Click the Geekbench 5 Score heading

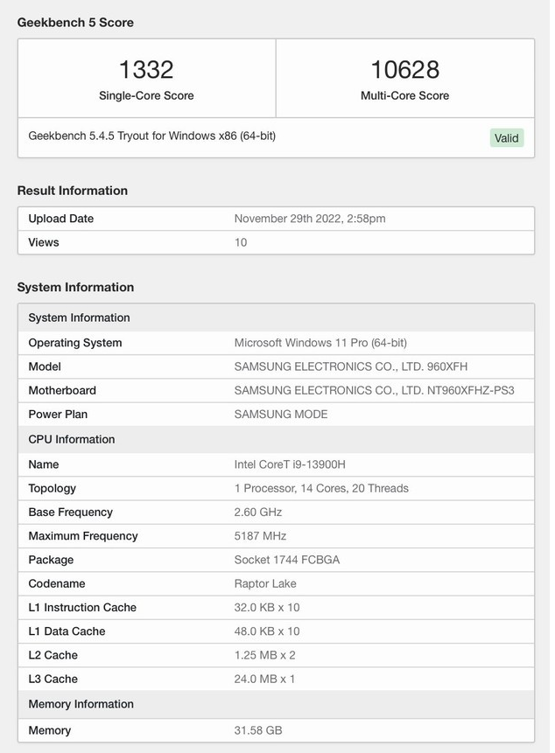click(75, 22)
